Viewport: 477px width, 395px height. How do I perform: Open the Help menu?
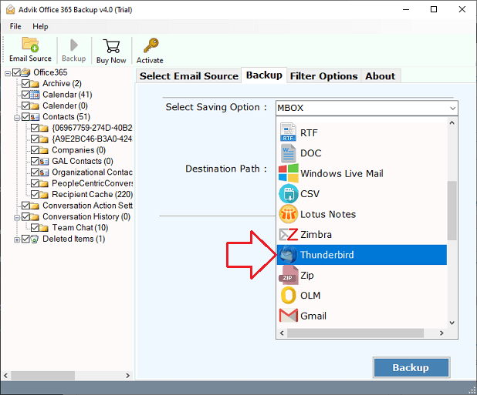40,26
